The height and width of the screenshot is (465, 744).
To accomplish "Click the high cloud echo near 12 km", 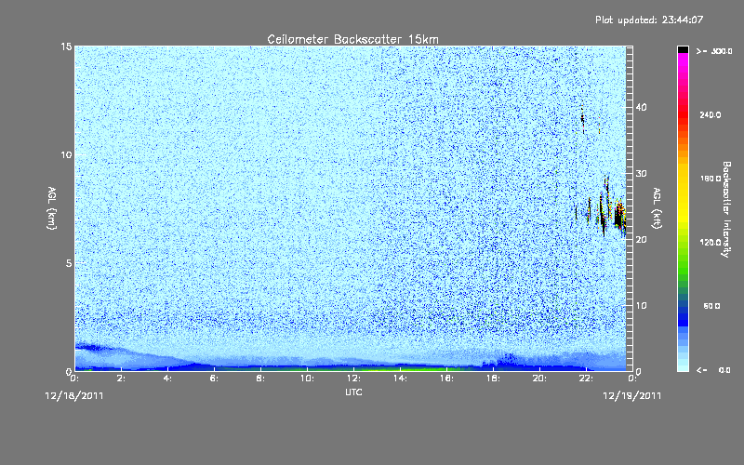I will pos(583,119).
